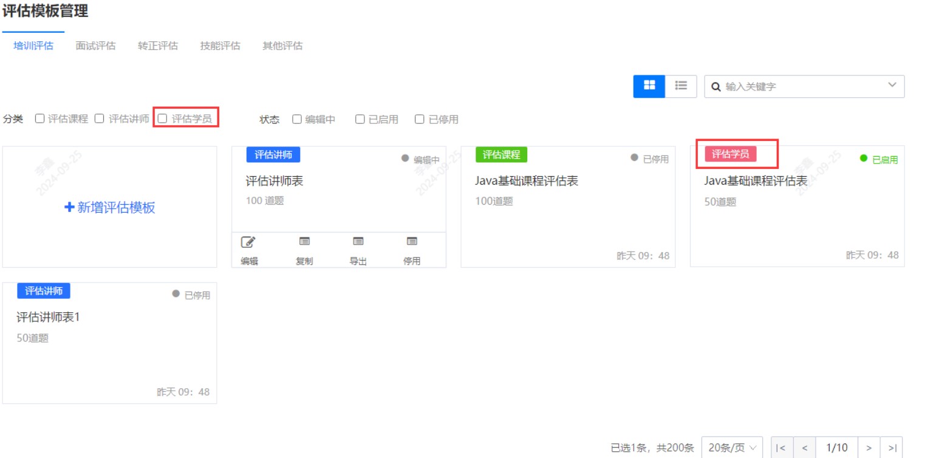Check the 已启用 status filter
The image size is (936, 458).
(x=359, y=118)
